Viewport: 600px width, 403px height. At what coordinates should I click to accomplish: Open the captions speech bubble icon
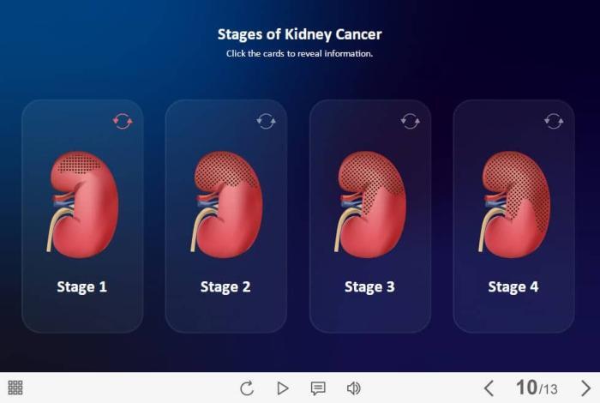coord(318,388)
